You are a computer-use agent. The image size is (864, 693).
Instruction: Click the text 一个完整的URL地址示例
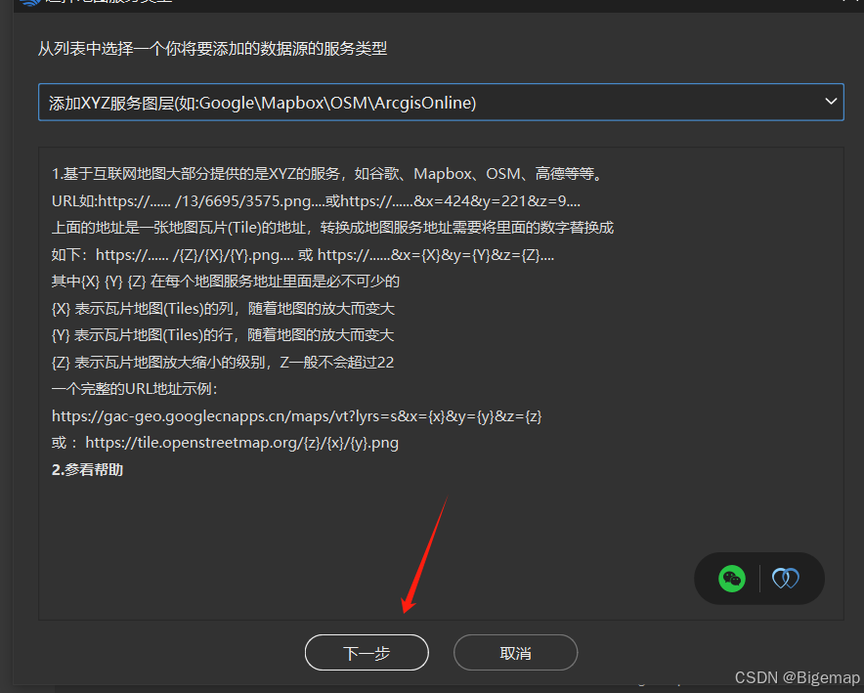click(135, 389)
